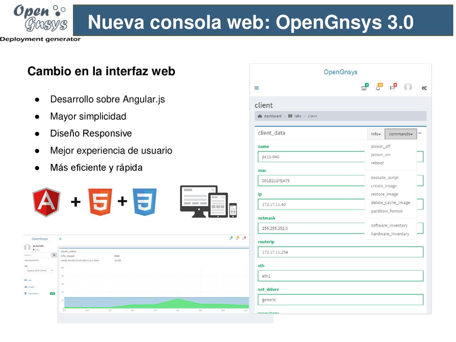
Task: Click OpenGnsys title in dashboard screenshot
Action: (40, 239)
